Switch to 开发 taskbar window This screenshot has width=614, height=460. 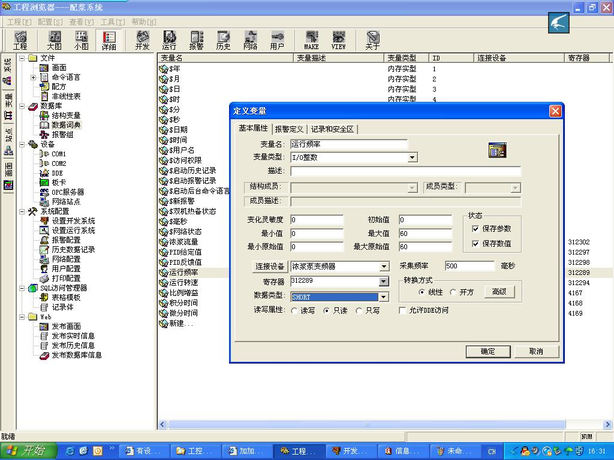351,451
